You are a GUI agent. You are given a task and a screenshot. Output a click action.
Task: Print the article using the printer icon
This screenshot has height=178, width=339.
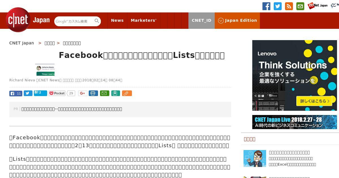pyautogui.click(x=94, y=93)
